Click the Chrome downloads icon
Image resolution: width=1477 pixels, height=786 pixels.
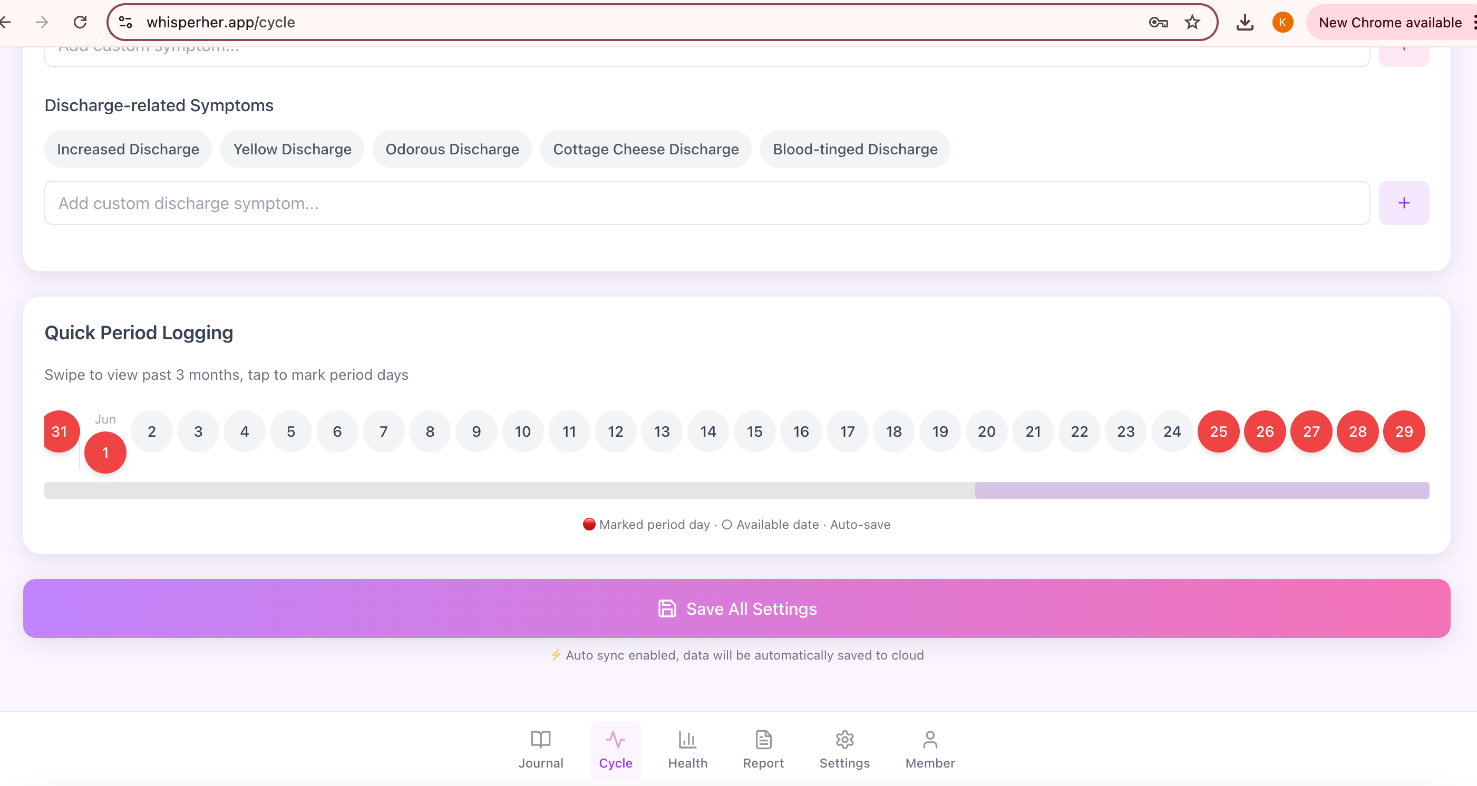click(x=1244, y=22)
